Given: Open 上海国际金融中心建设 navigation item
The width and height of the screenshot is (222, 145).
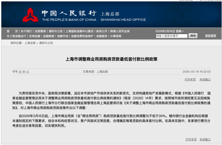Looking at the screenshot, I should coord(79,31).
